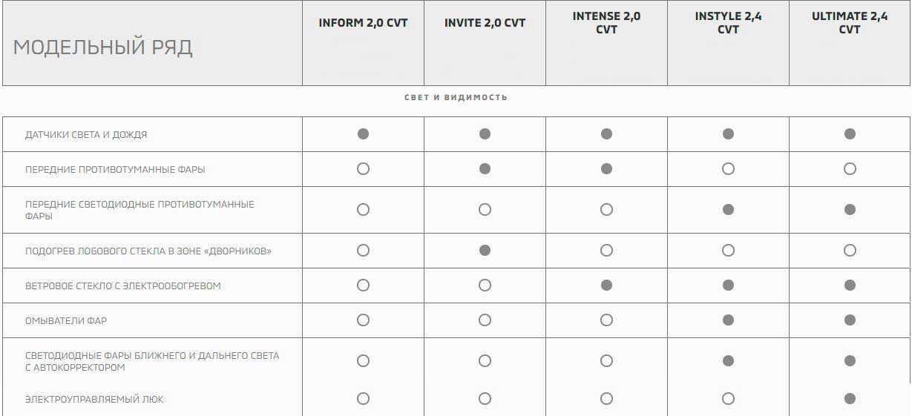Choose the INSTYLE 2,4 CVT header
Viewport: 912px width, 416px height.
(728, 22)
